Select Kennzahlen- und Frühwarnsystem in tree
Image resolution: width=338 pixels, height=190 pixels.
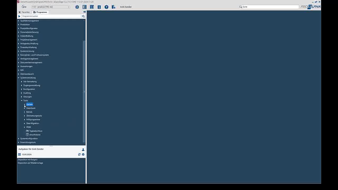35,55
